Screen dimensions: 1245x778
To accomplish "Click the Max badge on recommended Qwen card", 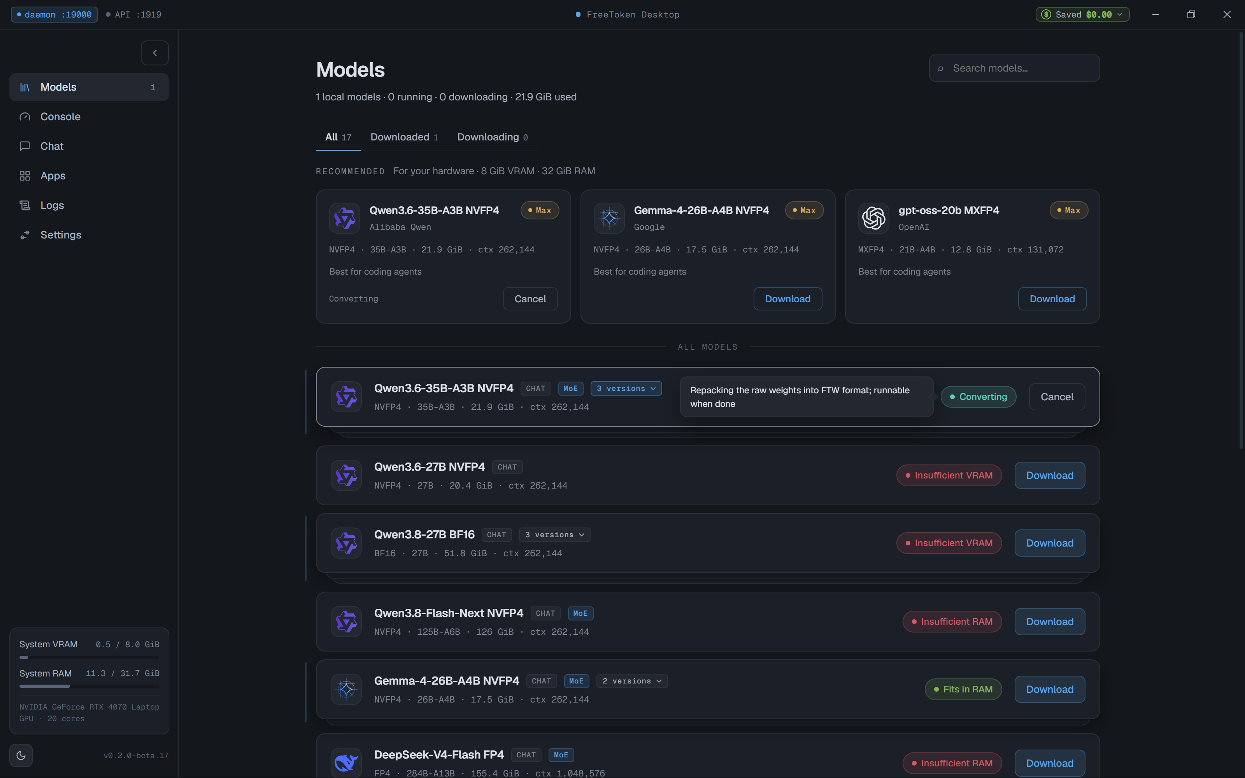I will (x=540, y=210).
